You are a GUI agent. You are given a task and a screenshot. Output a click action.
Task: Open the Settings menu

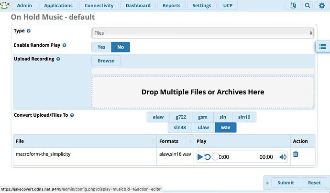tap(202, 5)
